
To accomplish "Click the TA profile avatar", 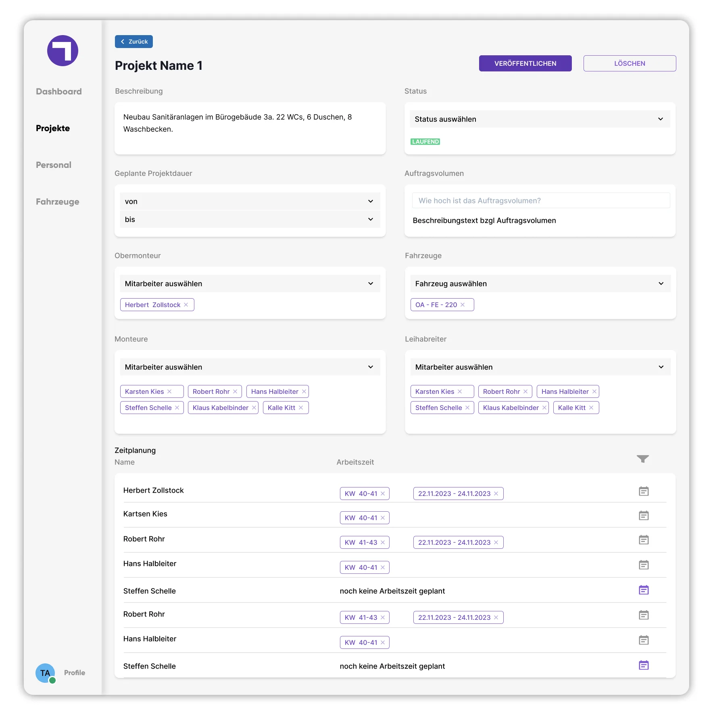I will [45, 673].
